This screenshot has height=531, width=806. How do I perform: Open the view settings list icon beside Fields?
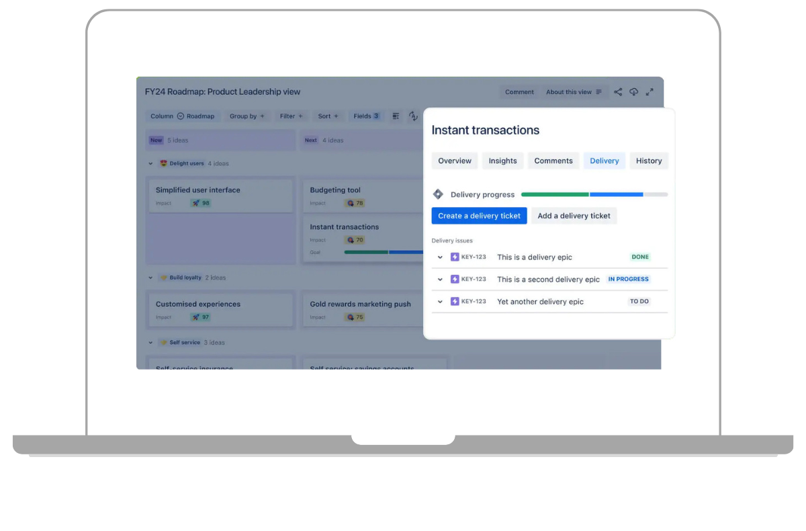[396, 116]
